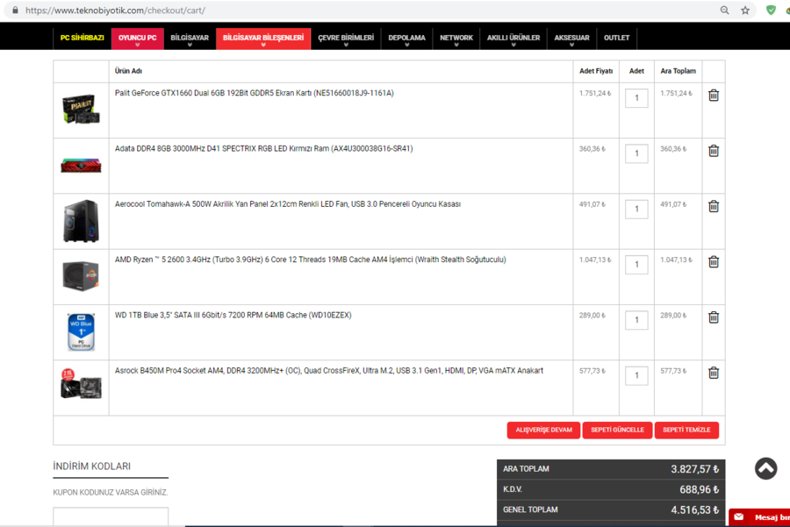Open the AMD Ryzen 5 2600 product link
The height and width of the screenshot is (527, 790).
pos(311,260)
